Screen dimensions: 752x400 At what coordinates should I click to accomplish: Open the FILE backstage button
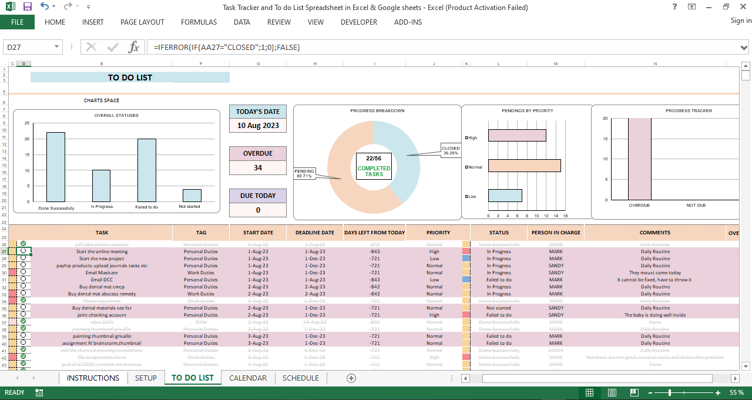[x=17, y=22]
